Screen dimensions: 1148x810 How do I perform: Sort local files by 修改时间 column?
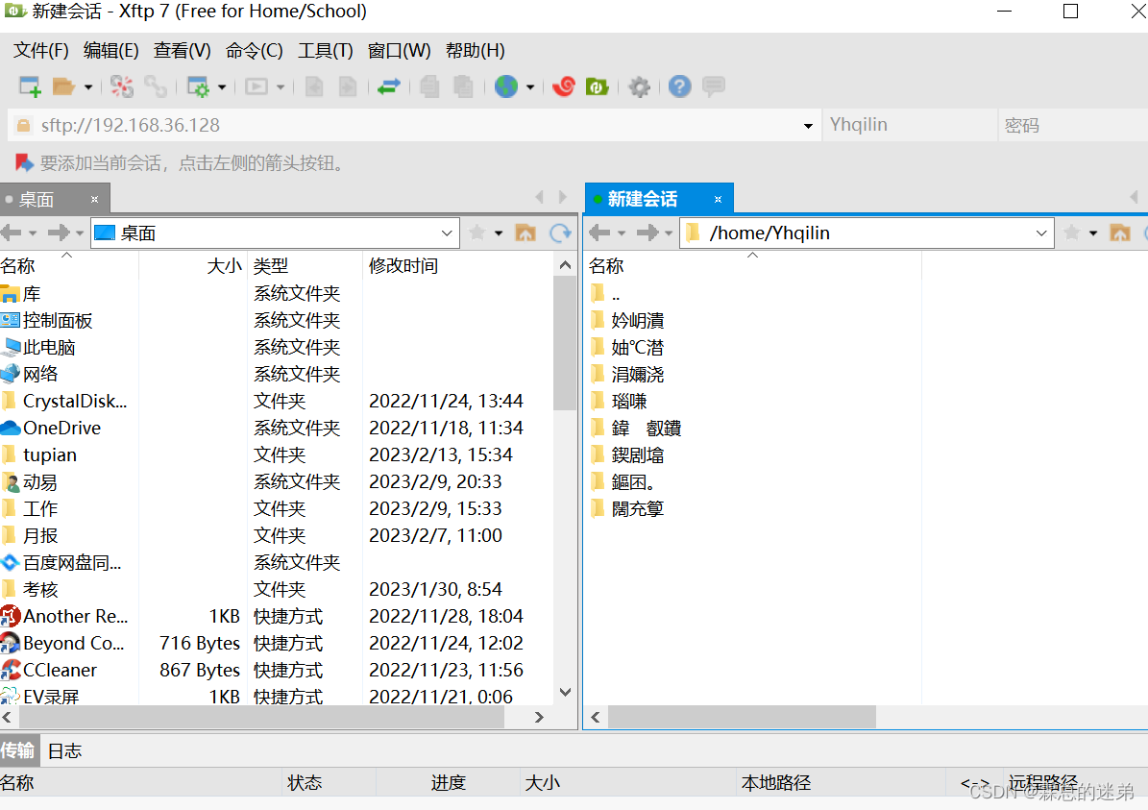459,265
